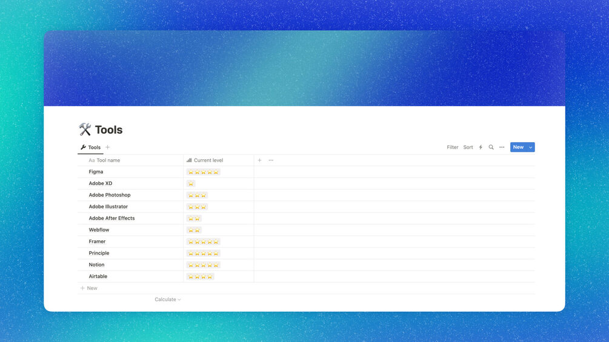Edit Adobe Illustrator's star level
The image size is (609, 342).
197,206
